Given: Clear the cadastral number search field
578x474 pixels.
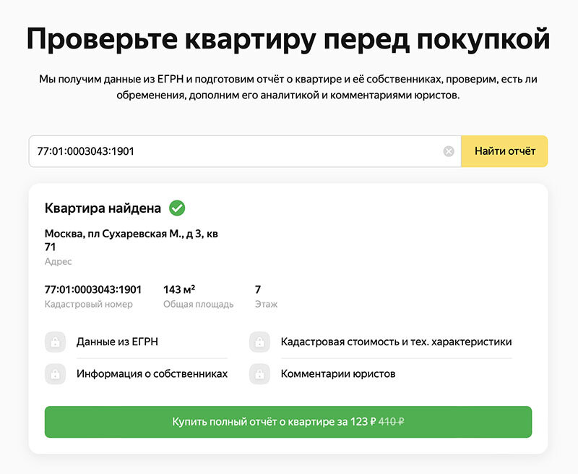Looking at the screenshot, I should tap(449, 151).
